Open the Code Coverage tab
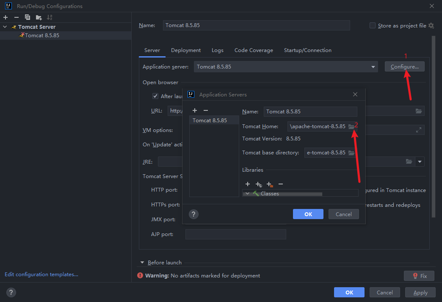The image size is (442, 302). pos(254,50)
